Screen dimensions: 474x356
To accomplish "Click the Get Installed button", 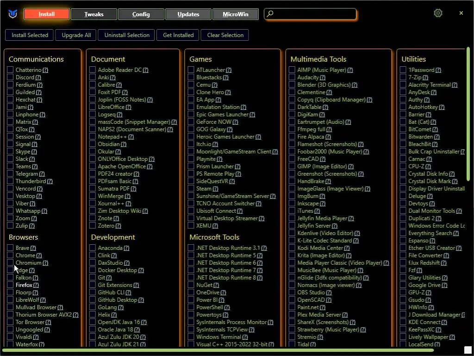I will click(178, 35).
